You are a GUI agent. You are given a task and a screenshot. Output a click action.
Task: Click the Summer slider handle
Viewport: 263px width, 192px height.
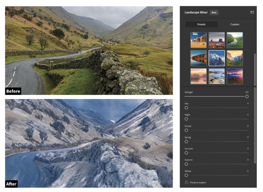pyautogui.click(x=186, y=153)
